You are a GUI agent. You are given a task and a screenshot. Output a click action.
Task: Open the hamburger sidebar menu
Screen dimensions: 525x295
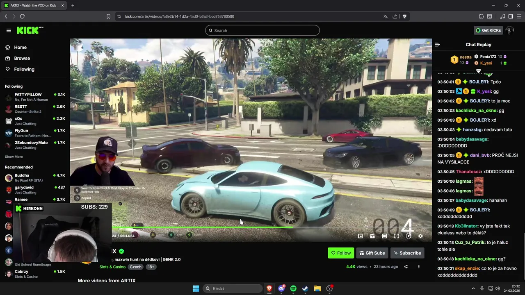(9, 30)
